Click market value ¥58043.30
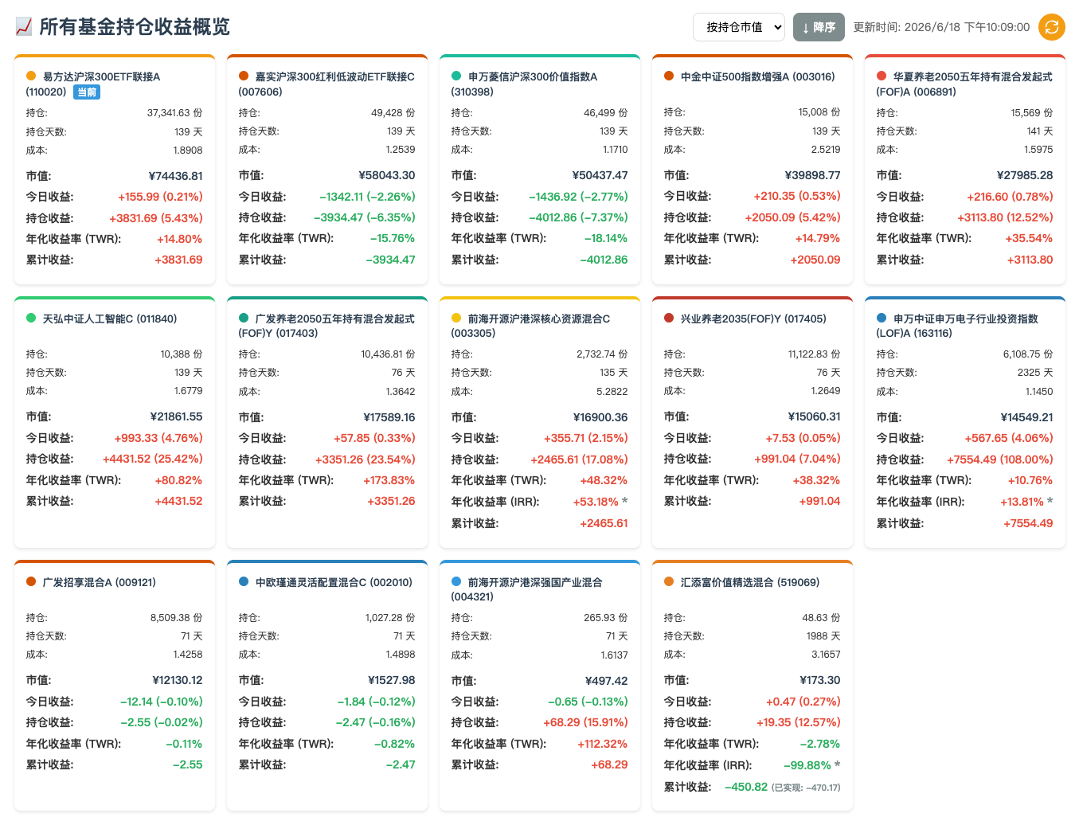This screenshot has height=829, width=1079. pyautogui.click(x=387, y=175)
